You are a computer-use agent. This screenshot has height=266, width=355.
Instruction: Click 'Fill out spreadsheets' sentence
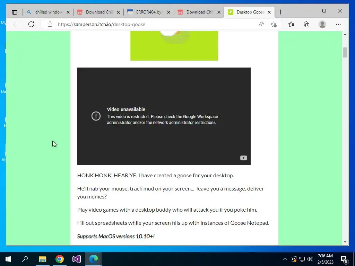click(173, 223)
